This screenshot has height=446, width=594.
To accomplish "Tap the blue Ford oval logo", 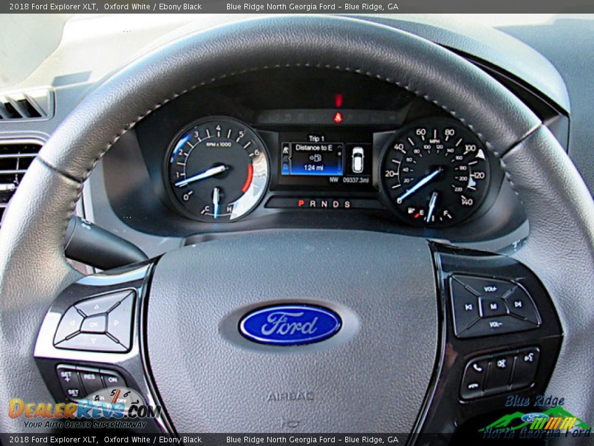I will click(290, 325).
